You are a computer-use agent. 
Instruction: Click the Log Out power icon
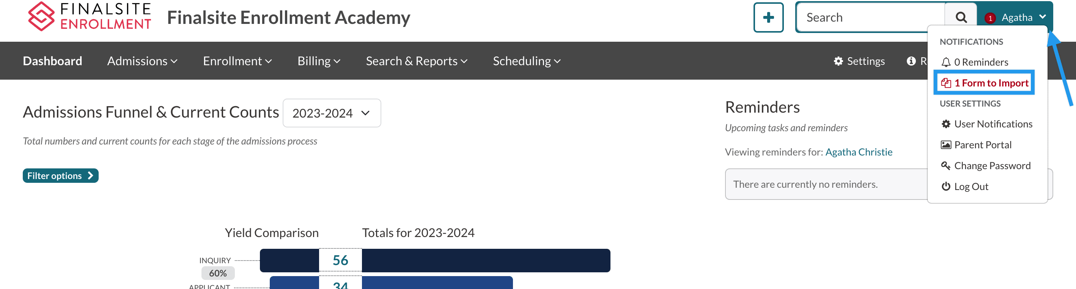946,187
